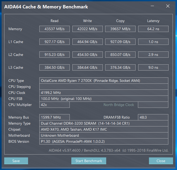Image resolution: width=177 pixels, height=170 pixels.
Task: Click the L1 Cache row label
Action: (x=16, y=42)
